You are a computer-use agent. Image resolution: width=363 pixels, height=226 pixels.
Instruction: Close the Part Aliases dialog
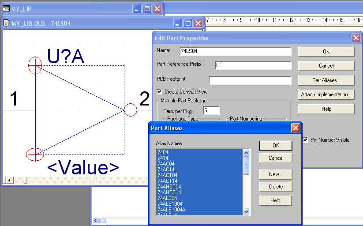[x=296, y=128]
